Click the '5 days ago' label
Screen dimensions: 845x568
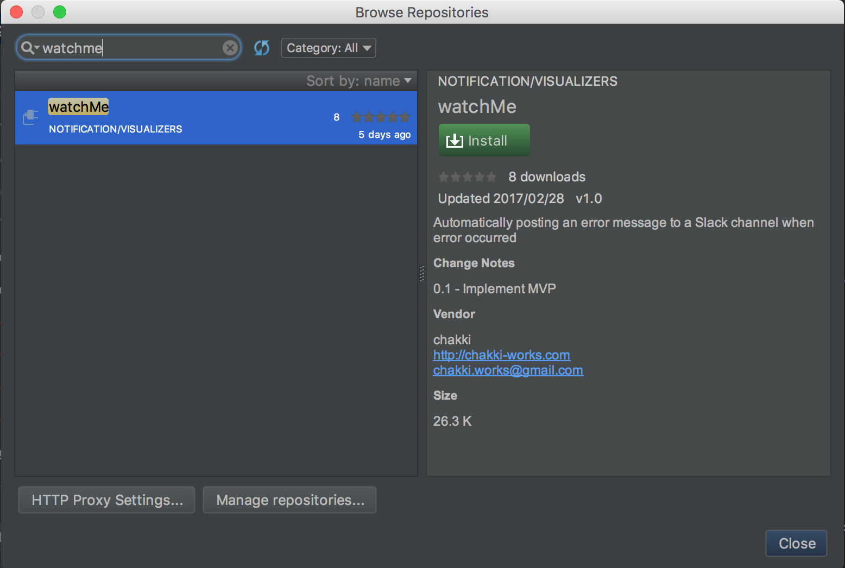coord(384,135)
